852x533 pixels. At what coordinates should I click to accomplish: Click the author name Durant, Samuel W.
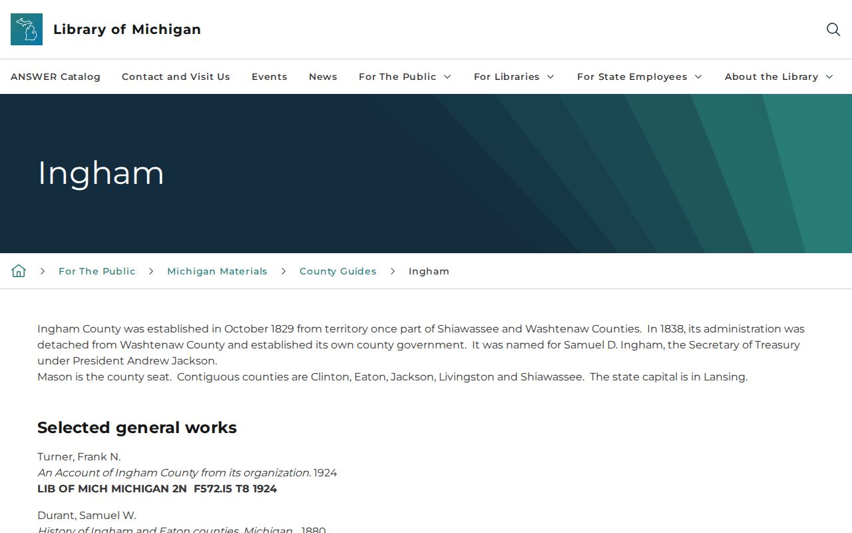tap(87, 515)
